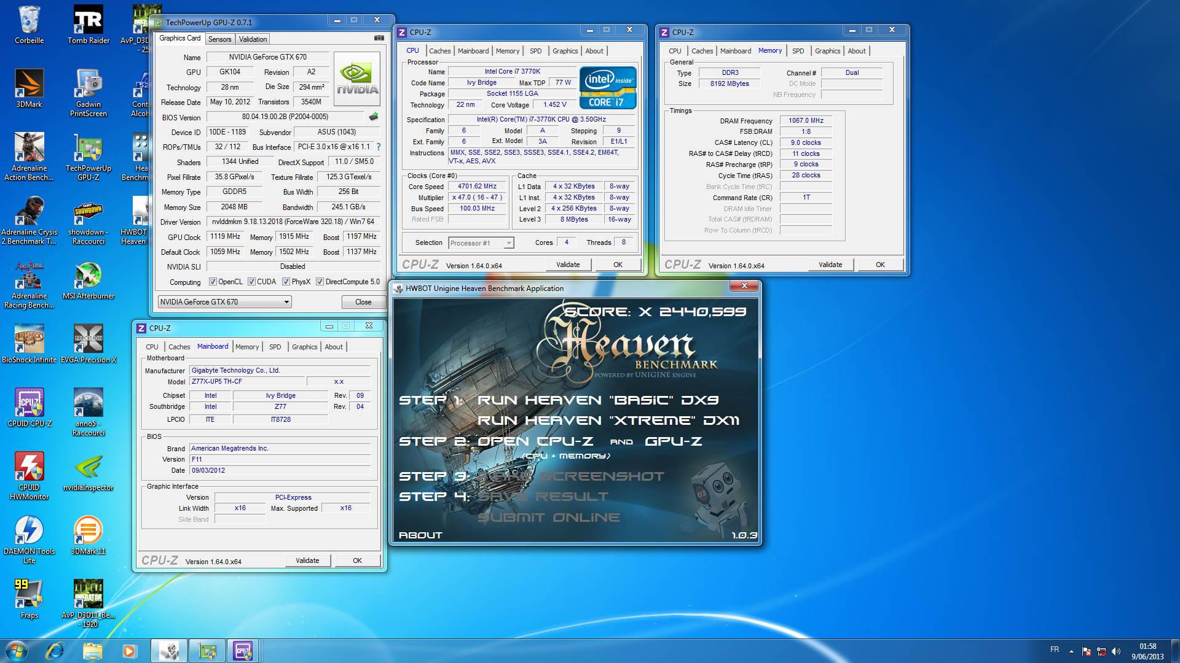Viewport: 1180px width, 663px height.
Task: Click Validate in CPU-Z Mainboard window
Action: (x=307, y=560)
